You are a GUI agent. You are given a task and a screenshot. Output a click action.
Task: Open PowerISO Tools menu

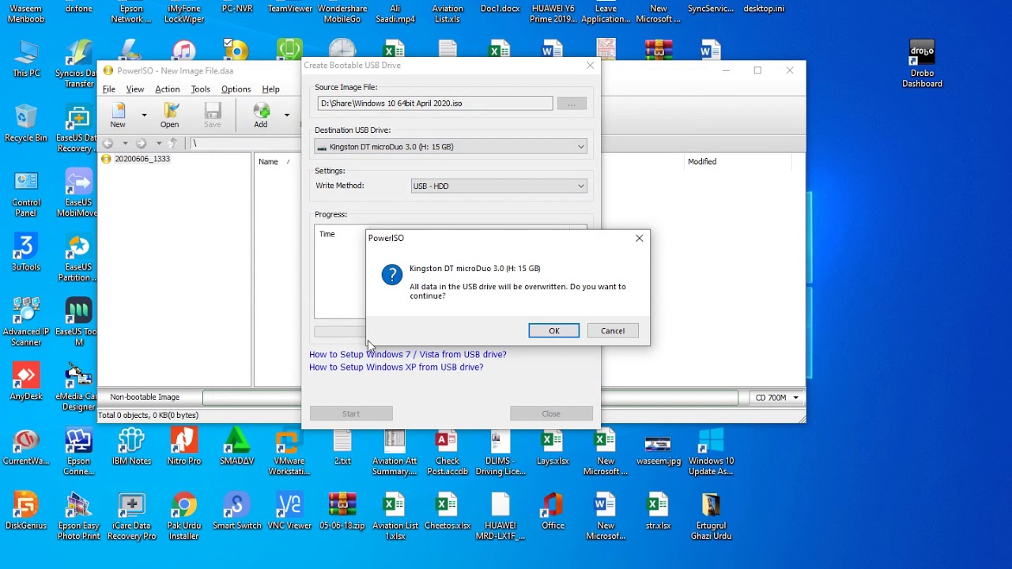coord(201,89)
